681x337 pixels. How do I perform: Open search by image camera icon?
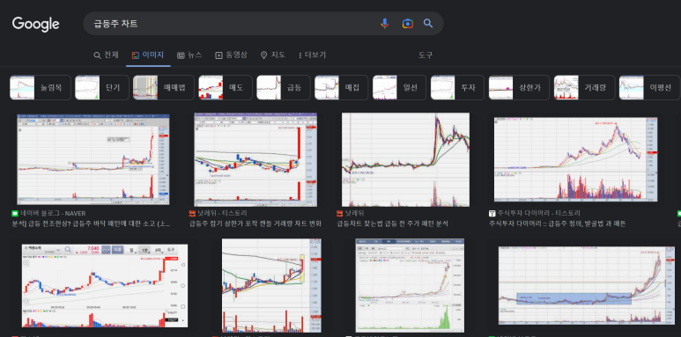tap(407, 24)
